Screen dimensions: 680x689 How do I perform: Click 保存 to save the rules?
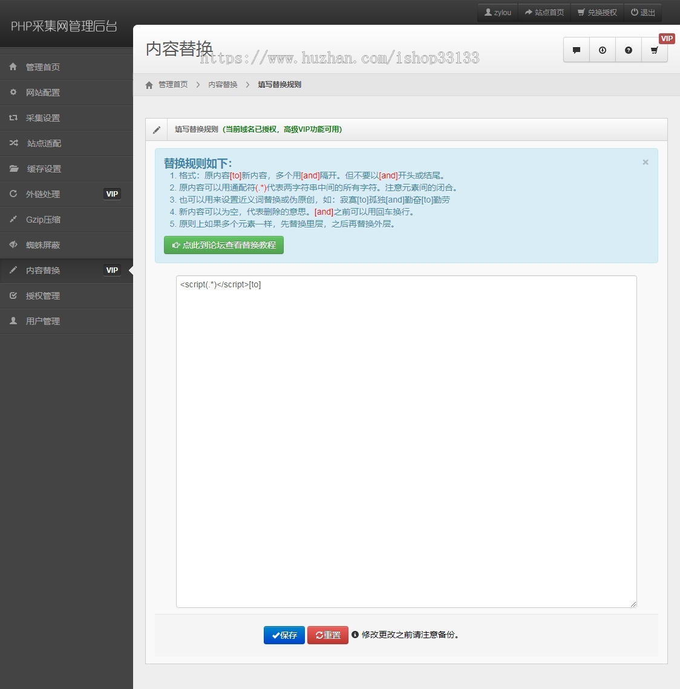click(x=284, y=635)
